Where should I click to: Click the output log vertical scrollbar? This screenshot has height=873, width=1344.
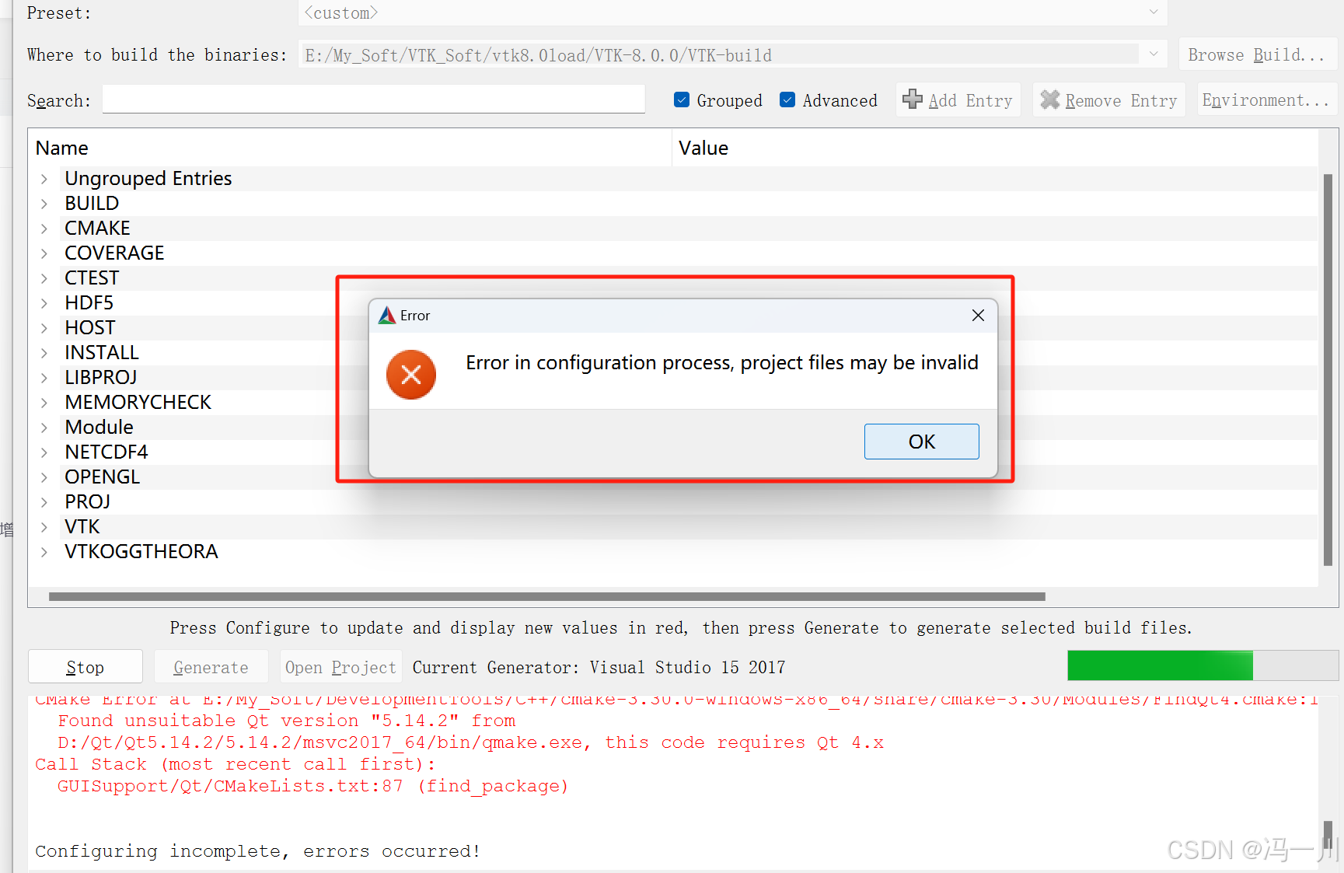[x=1328, y=836]
